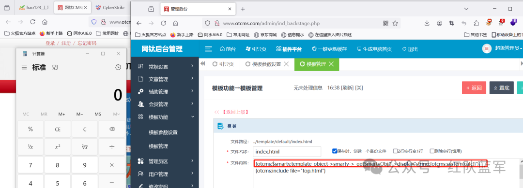Bookmark this page with the star icon
The width and height of the screenshot is (523, 188).
click(x=395, y=23)
